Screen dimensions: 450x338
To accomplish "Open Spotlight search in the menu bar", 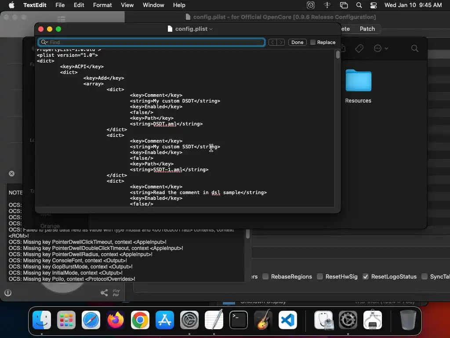I will click(x=359, y=5).
